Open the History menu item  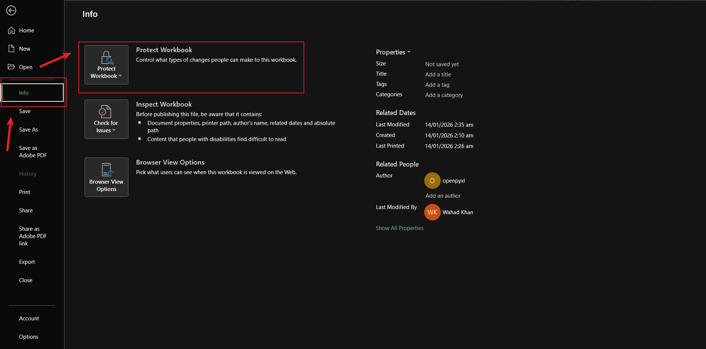pos(28,174)
